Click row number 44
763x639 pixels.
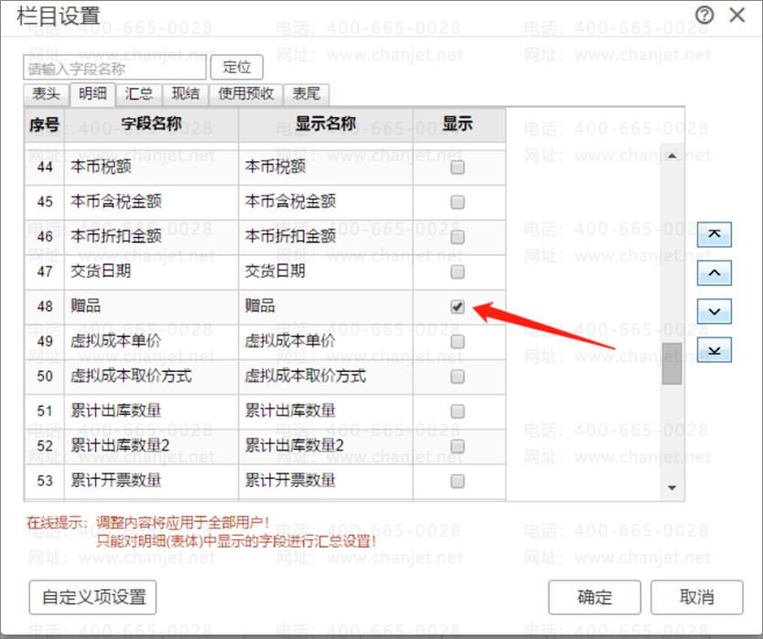(x=44, y=166)
